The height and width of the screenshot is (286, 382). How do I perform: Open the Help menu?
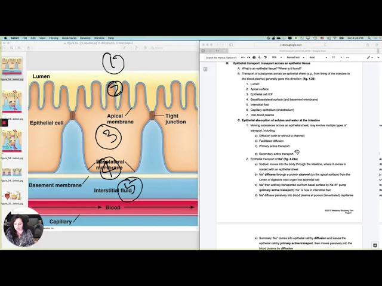pos(111,38)
